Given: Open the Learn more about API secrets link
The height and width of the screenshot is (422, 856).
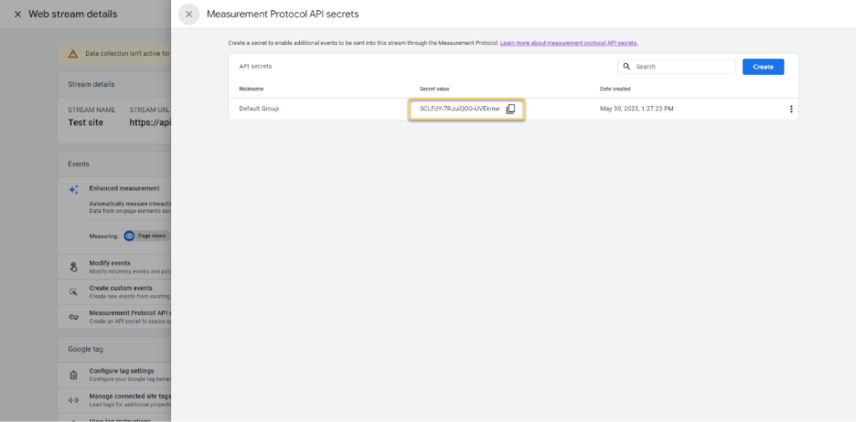Looking at the screenshot, I should coord(569,43).
